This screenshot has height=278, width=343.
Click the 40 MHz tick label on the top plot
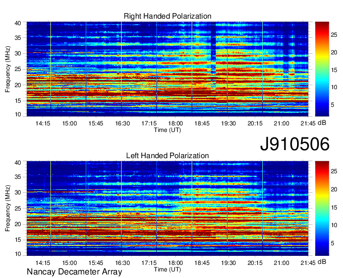18,23
